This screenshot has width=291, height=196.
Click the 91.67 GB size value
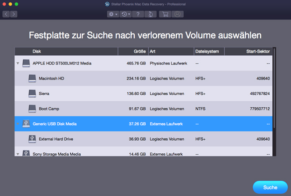(x=137, y=109)
